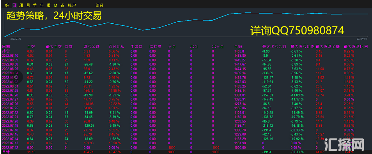Image resolution: width=372 pixels, height=154 pixels.
Task: Select the 持仓 row label
Action: click(6, 51)
